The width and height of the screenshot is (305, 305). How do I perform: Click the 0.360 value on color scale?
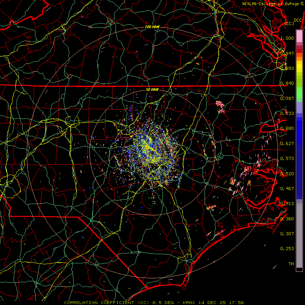(x=287, y=219)
